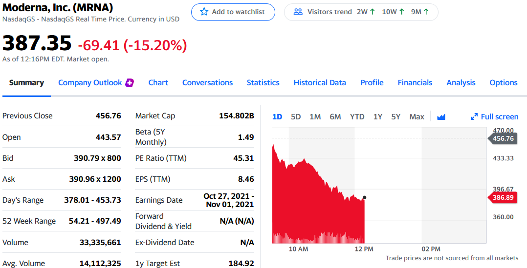The height and width of the screenshot is (268, 527).
Task: Click the 456.76 previous close tag on chart
Action: point(502,138)
